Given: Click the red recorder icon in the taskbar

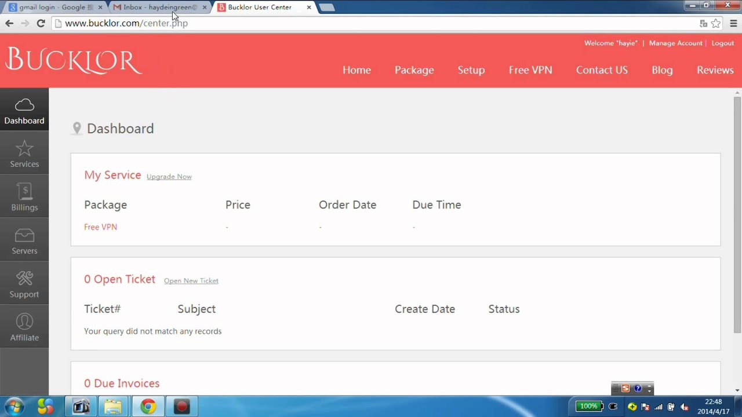Looking at the screenshot, I should click(x=181, y=407).
